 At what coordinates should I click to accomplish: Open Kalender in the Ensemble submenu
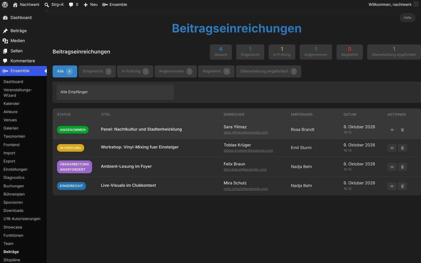coord(12,104)
